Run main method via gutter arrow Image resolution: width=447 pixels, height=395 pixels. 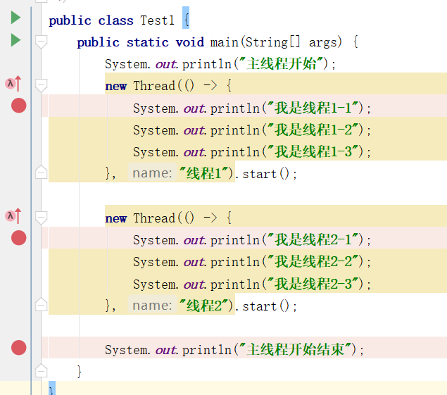(15, 39)
